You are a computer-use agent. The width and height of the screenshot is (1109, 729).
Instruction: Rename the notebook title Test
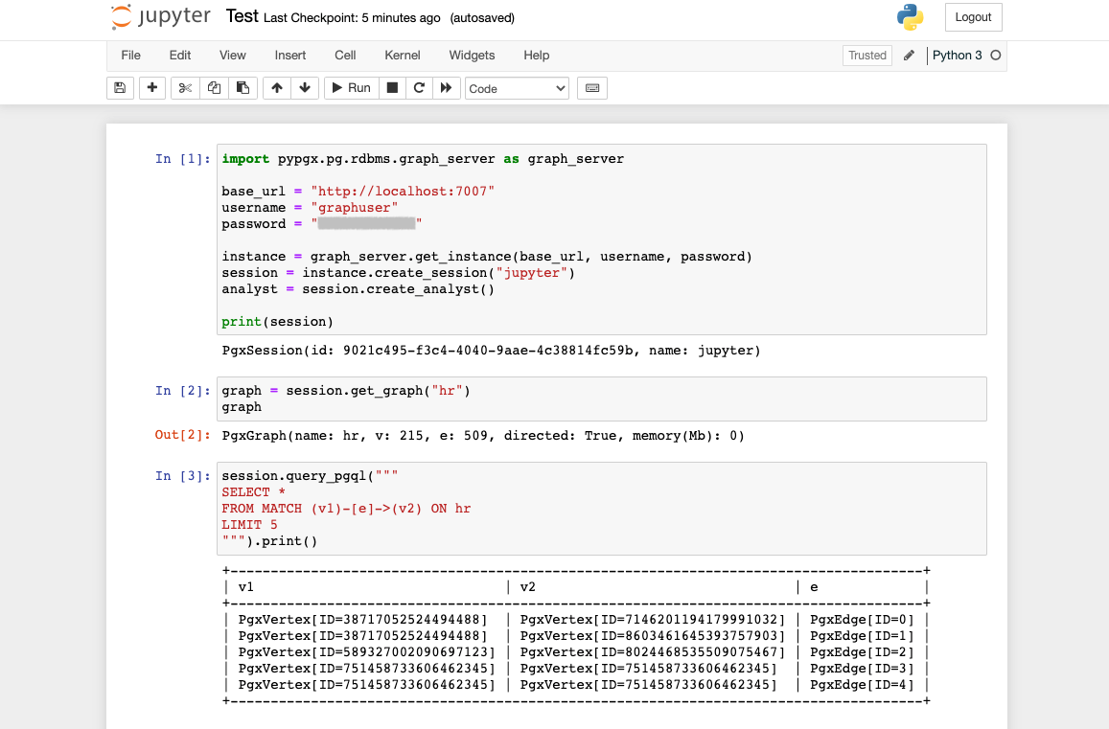[x=242, y=16]
